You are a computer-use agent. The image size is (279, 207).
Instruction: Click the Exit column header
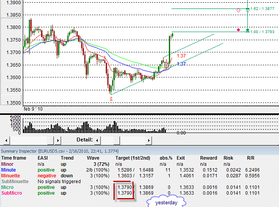pyautogui.click(x=181, y=158)
